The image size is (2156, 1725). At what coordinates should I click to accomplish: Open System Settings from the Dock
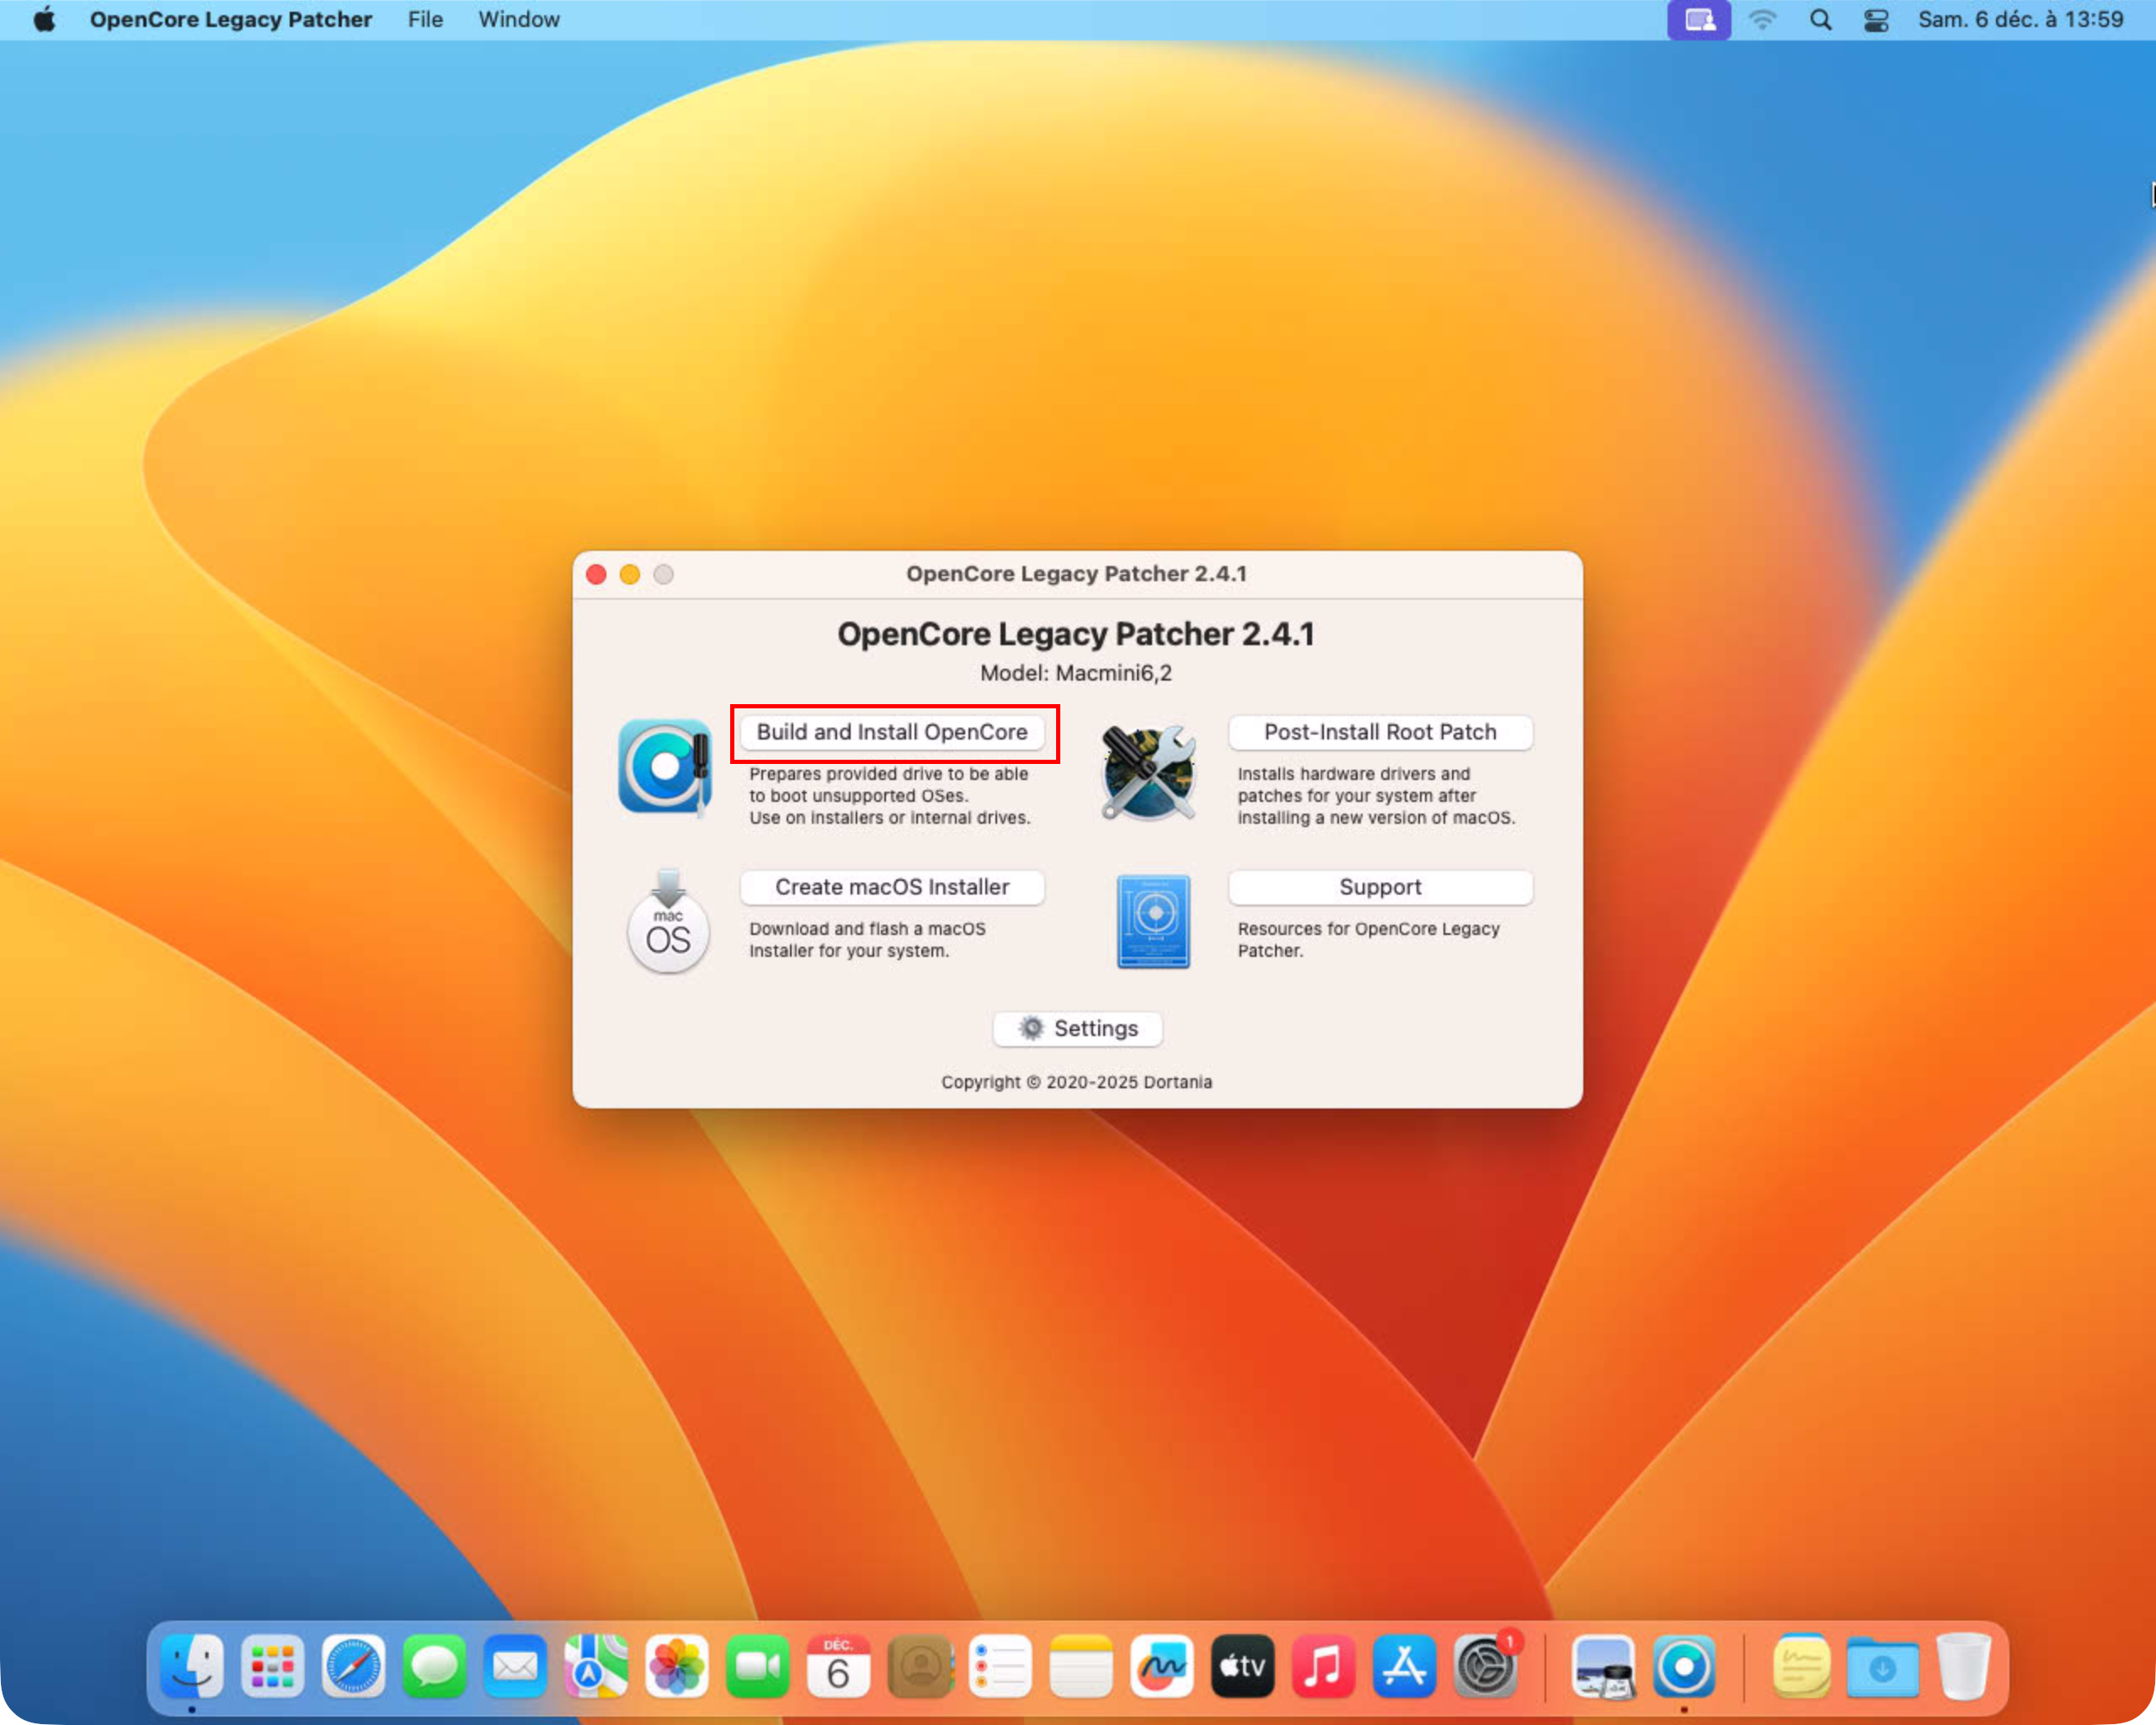click(1484, 1666)
